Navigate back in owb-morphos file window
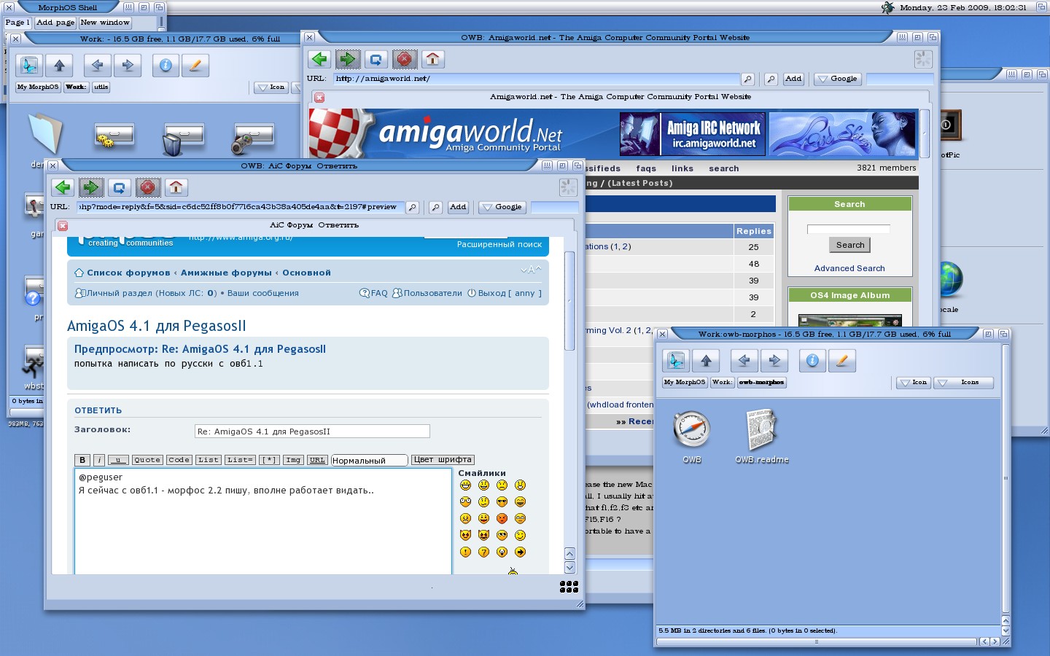Viewport: 1050px width, 656px height. point(744,360)
